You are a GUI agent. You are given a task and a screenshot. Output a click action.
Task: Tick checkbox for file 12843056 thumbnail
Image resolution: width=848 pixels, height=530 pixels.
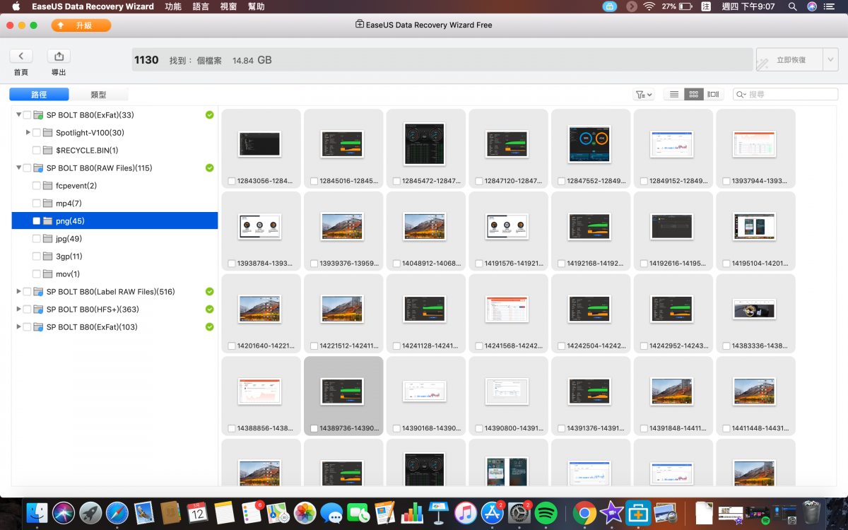pyautogui.click(x=232, y=182)
